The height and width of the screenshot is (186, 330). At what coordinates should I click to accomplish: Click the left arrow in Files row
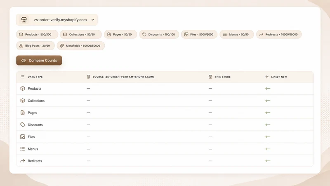pos(268,137)
